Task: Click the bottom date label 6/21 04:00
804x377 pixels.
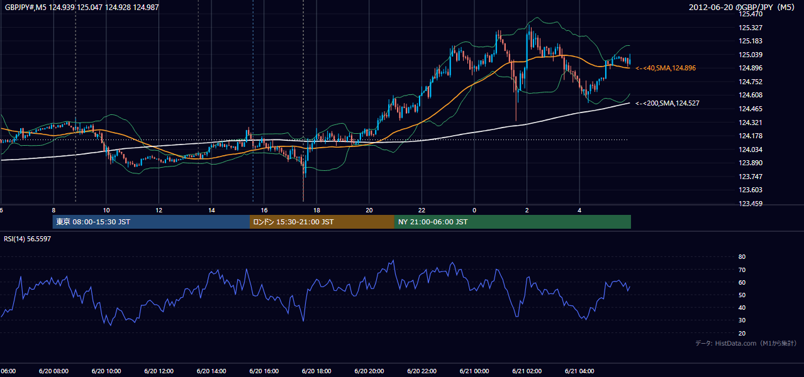Action: click(x=579, y=371)
